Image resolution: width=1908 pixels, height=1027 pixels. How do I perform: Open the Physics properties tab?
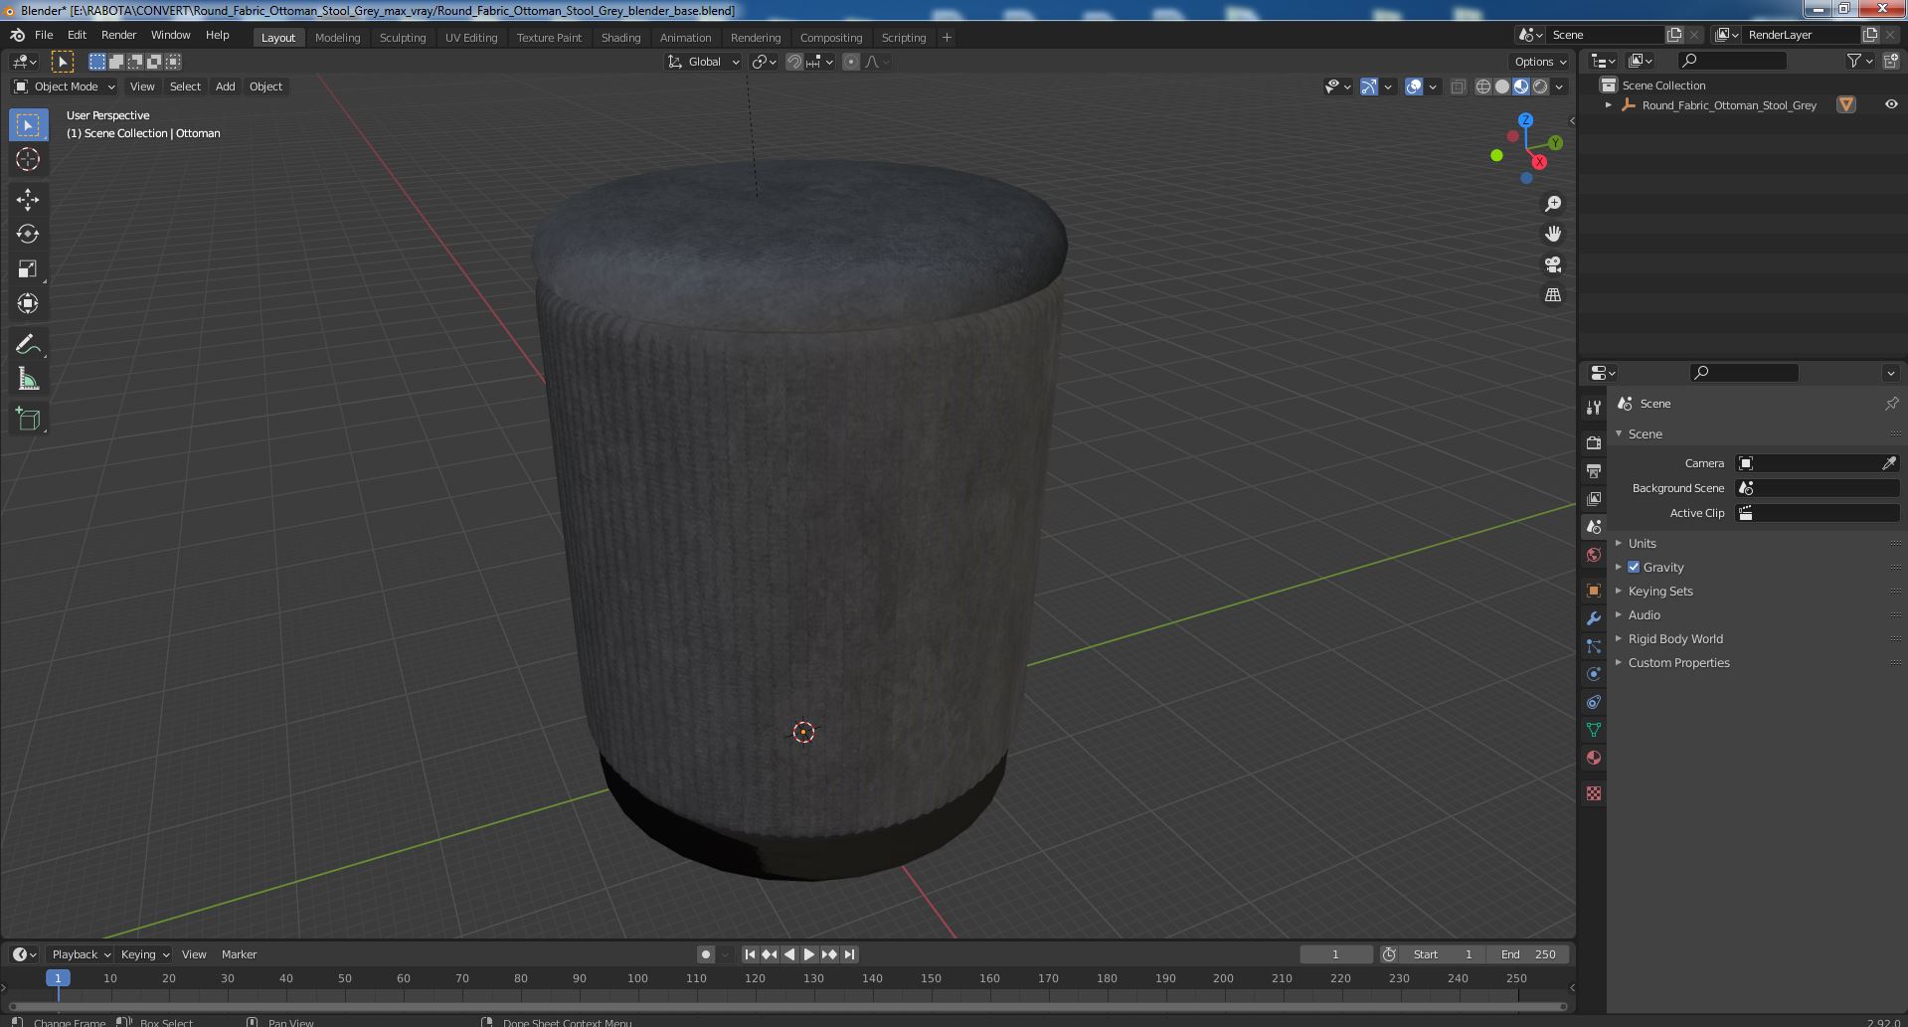[x=1594, y=673]
